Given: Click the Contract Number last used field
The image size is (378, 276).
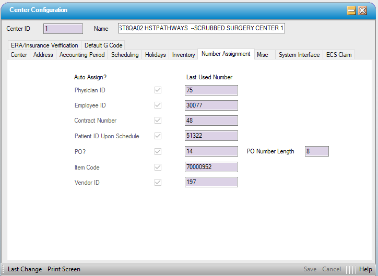Looking at the screenshot, I should point(211,121).
